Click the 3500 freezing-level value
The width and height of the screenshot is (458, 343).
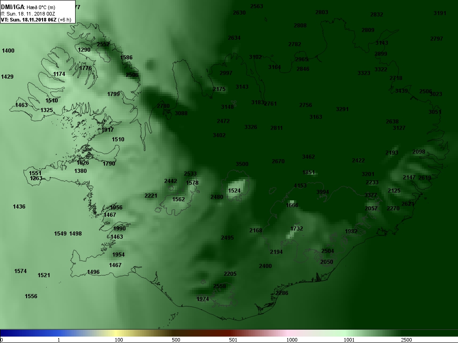click(x=242, y=164)
